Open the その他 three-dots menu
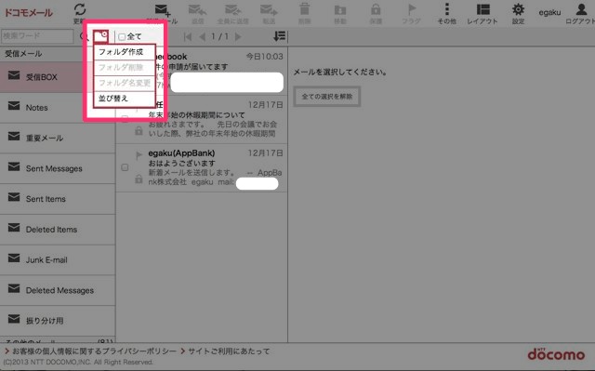 (x=447, y=9)
